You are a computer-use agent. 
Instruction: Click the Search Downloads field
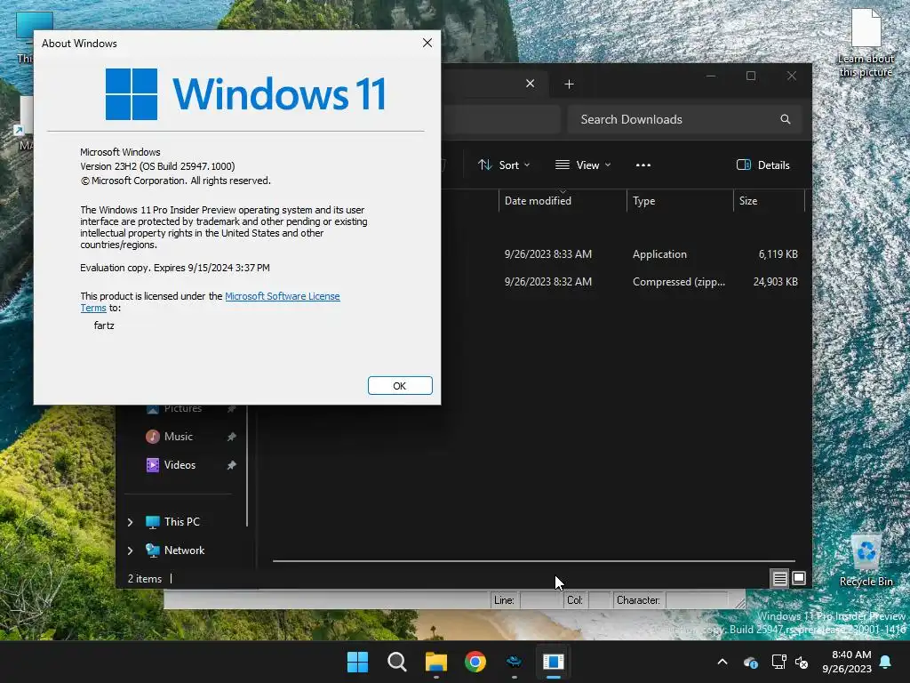click(685, 119)
